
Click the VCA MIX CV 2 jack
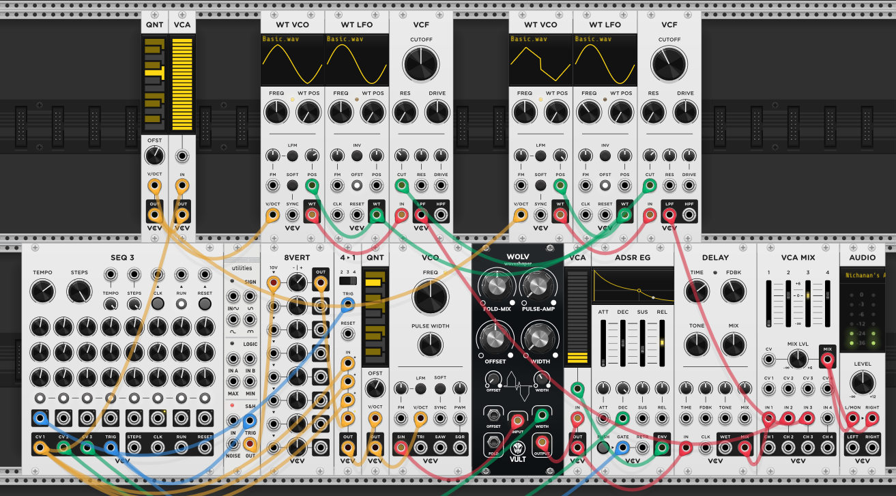tap(788, 390)
